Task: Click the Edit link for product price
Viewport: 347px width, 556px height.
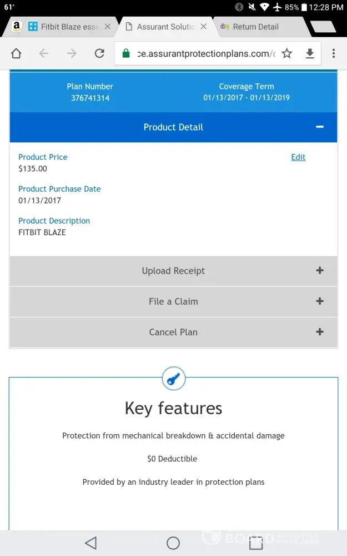Action: point(298,157)
